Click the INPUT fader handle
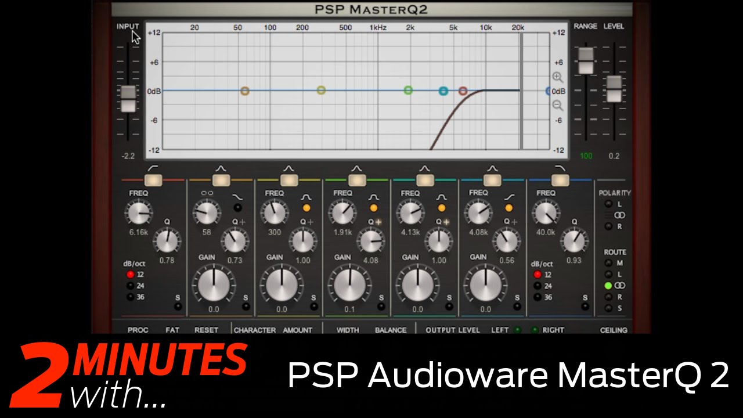Screen dimensions: 743x418 pyautogui.click(x=128, y=98)
